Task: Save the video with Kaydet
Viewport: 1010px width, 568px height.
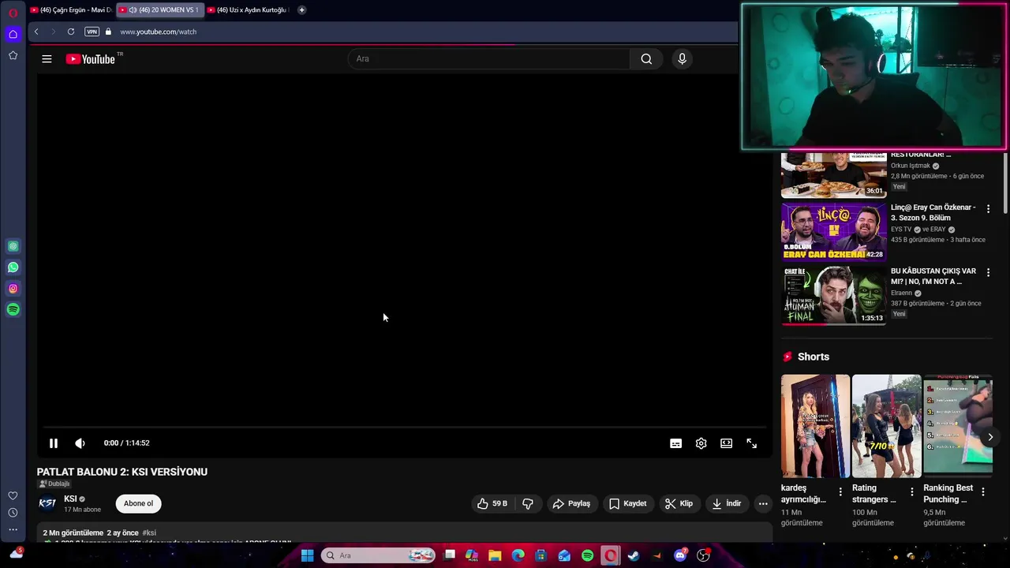Action: pyautogui.click(x=627, y=503)
